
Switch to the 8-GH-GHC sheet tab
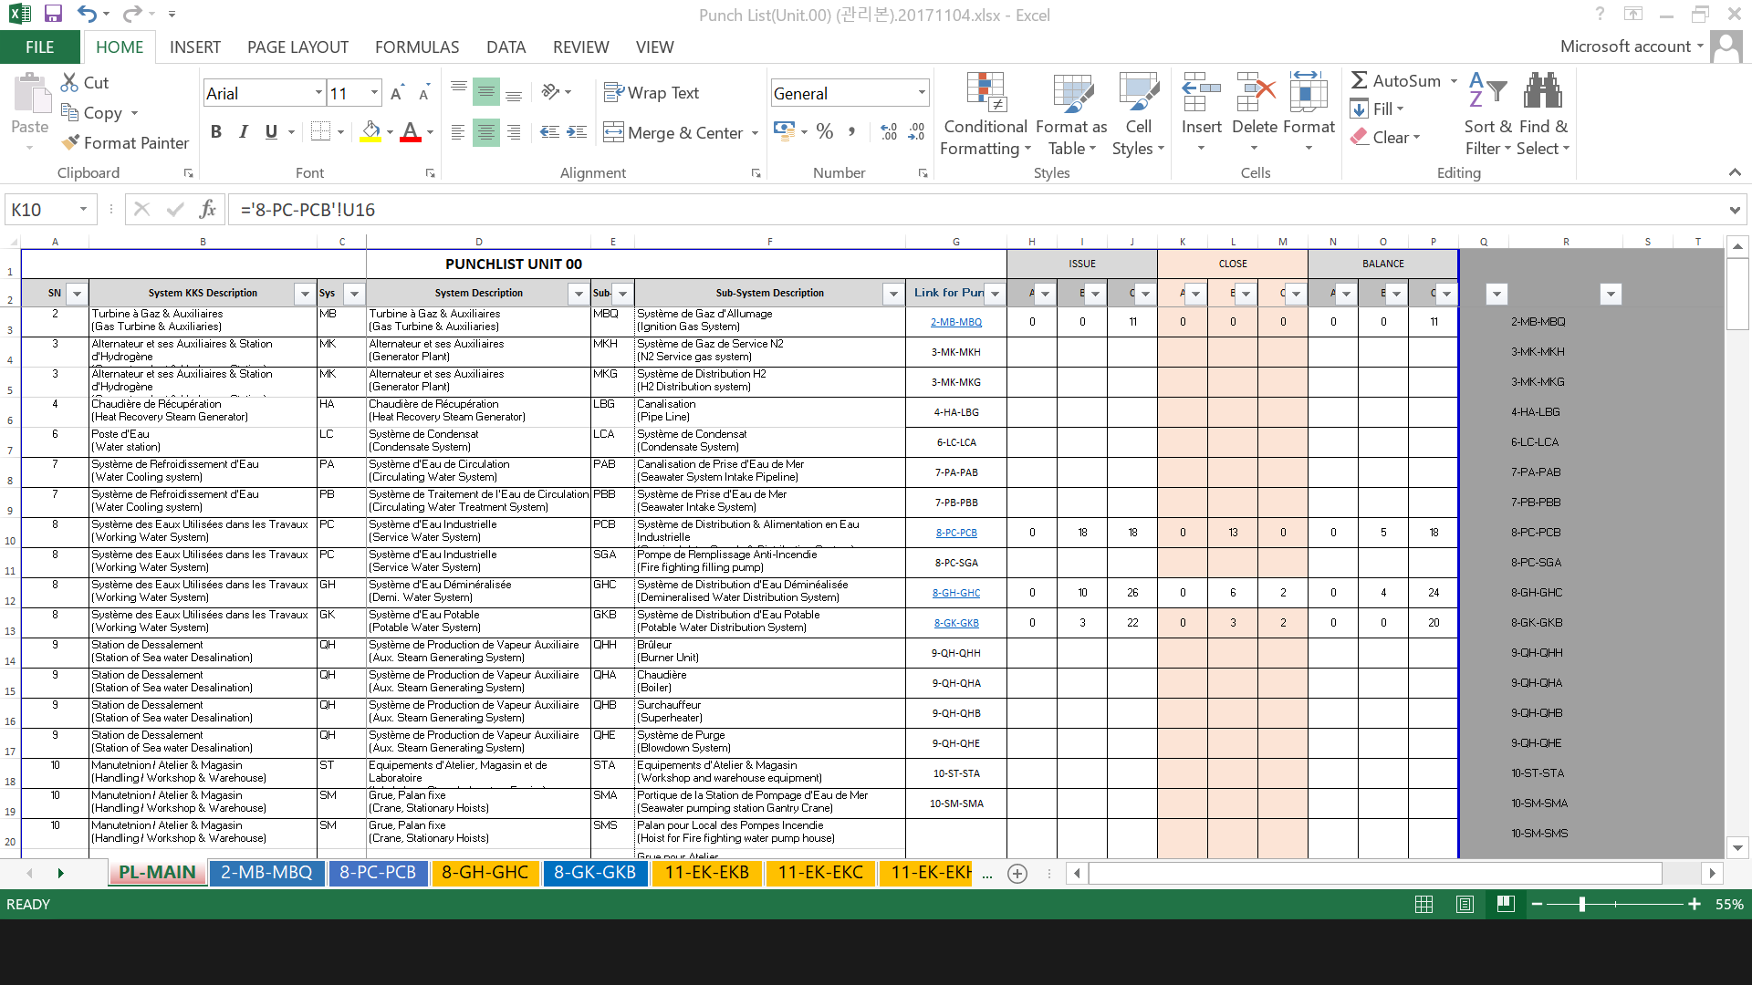click(485, 872)
